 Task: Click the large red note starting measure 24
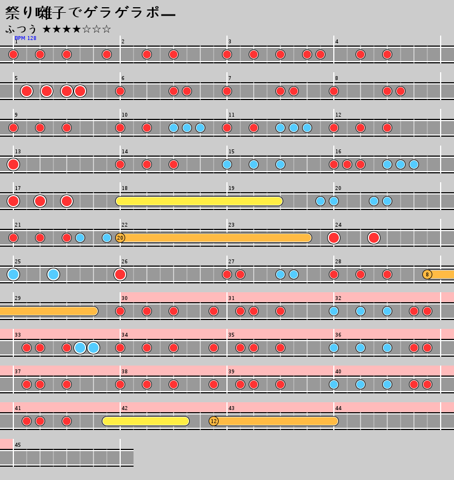point(334,238)
